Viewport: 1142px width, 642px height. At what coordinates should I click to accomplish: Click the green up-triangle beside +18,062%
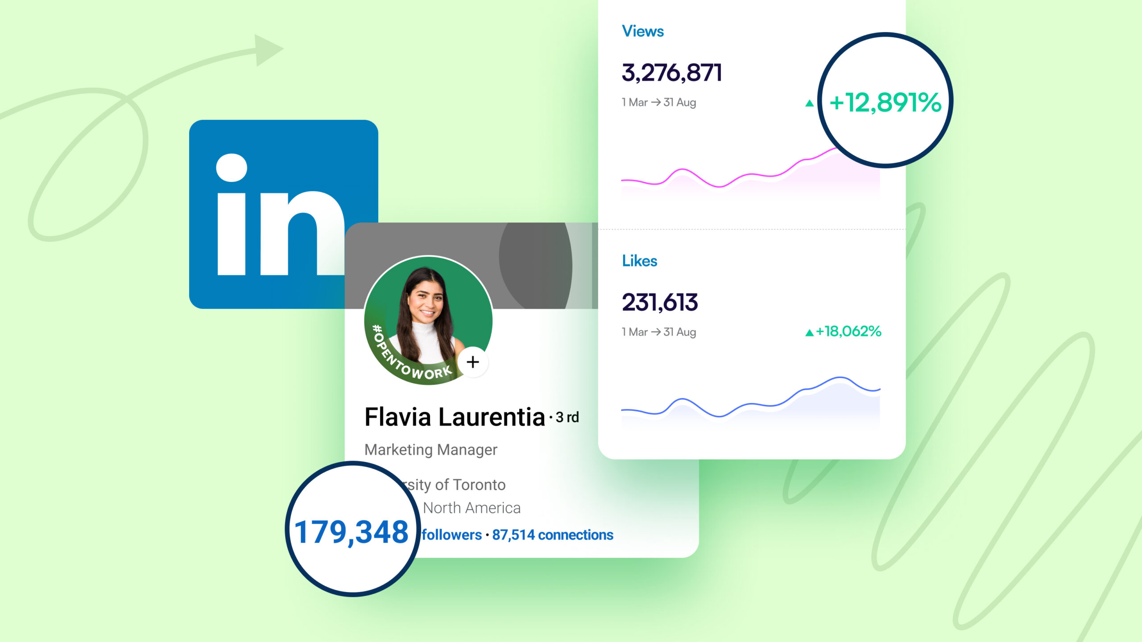coord(809,333)
